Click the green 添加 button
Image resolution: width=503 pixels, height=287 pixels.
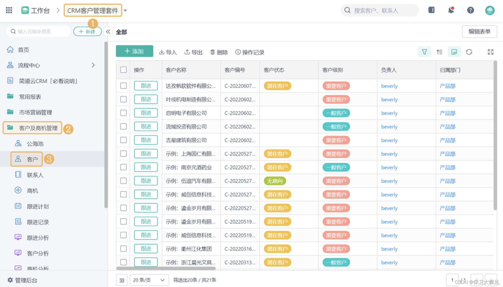click(134, 51)
